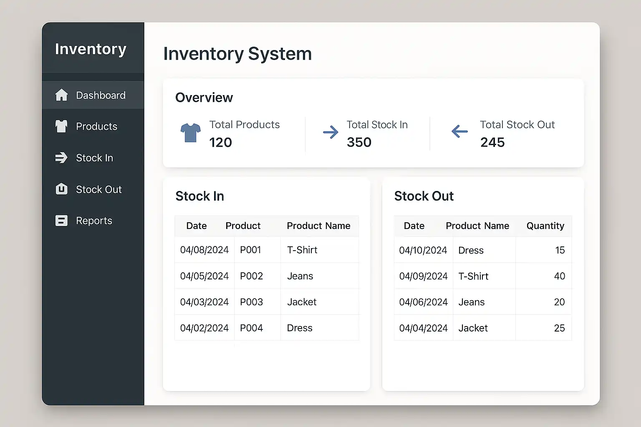Click the 04/10/2024 Dress row date
641x427 pixels.
423,251
